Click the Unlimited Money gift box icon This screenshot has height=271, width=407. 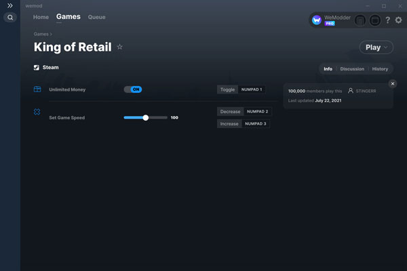[37, 89]
